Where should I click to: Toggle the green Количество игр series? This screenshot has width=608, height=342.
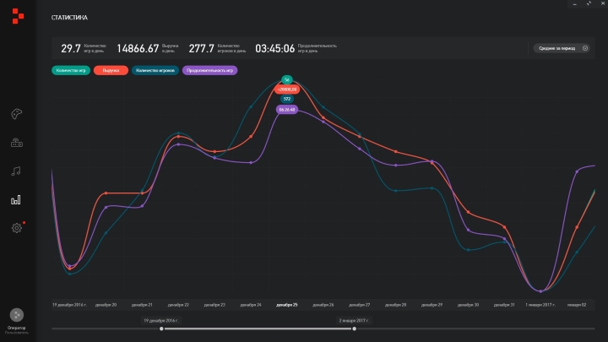click(x=71, y=71)
